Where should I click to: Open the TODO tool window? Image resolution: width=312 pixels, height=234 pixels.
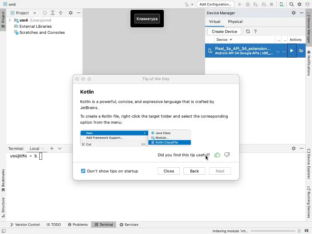(54, 225)
